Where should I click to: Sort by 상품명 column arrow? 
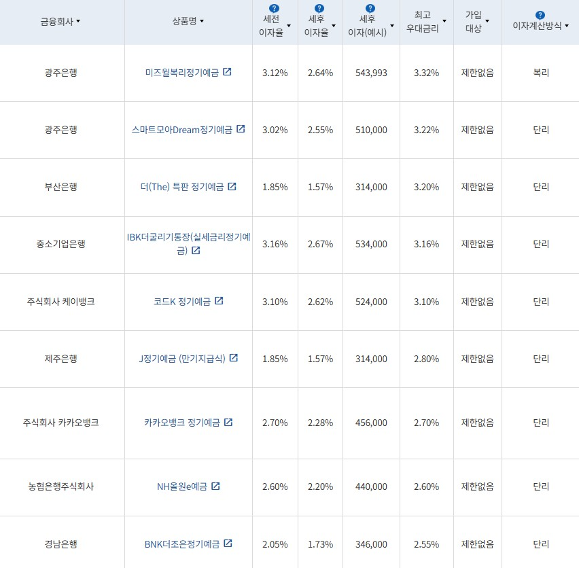[202, 21]
